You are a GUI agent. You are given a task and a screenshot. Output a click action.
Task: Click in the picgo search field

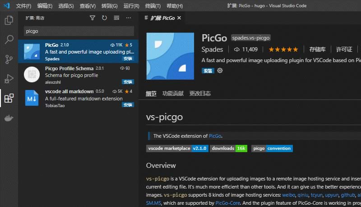[x=79, y=31]
